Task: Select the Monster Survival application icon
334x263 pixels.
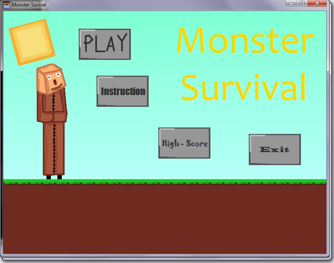Action: click(6, 4)
